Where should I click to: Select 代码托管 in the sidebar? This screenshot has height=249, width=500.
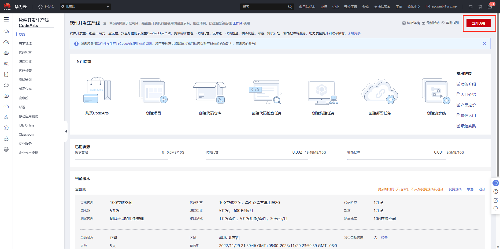[x=25, y=53]
